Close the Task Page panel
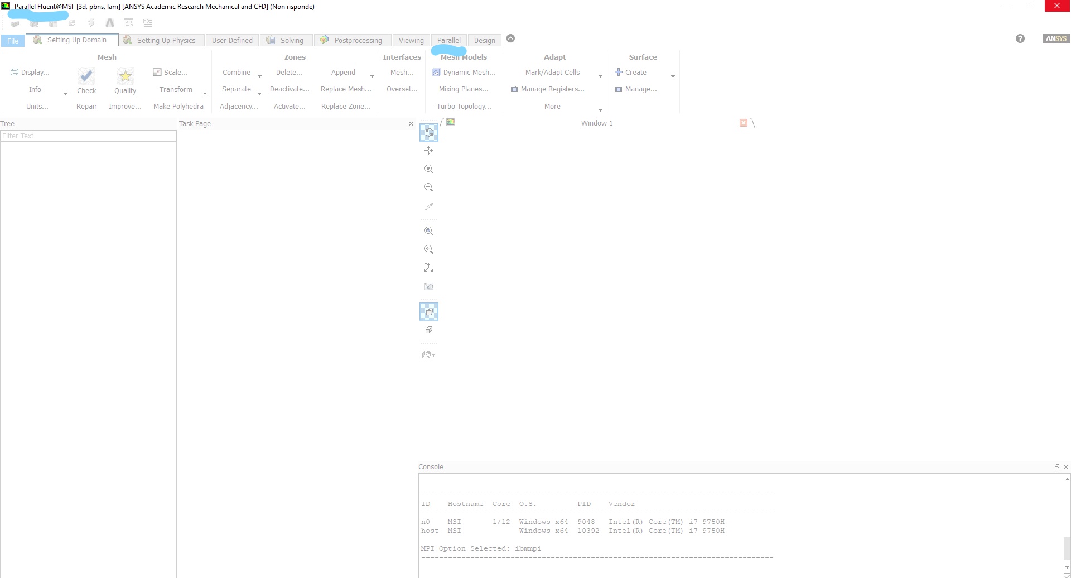This screenshot has height=578, width=1071. (x=411, y=124)
